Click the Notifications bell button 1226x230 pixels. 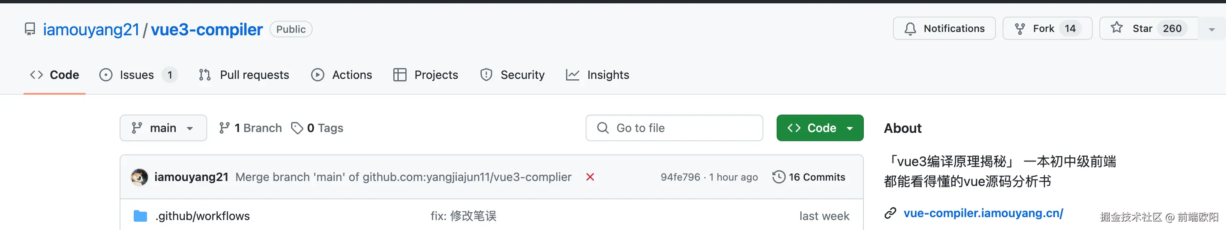point(944,29)
